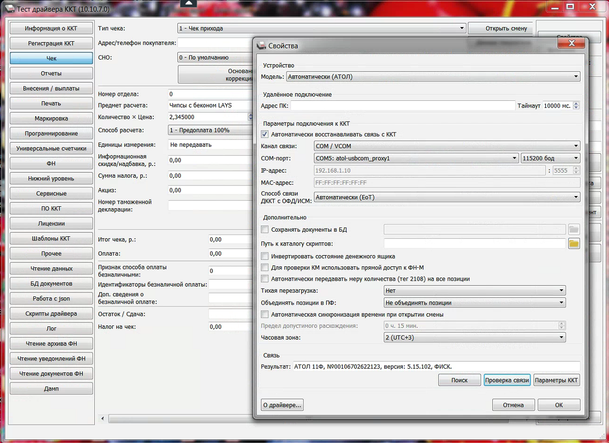The image size is (609, 443).
Task: Click the Поиск button
Action: pos(460,380)
